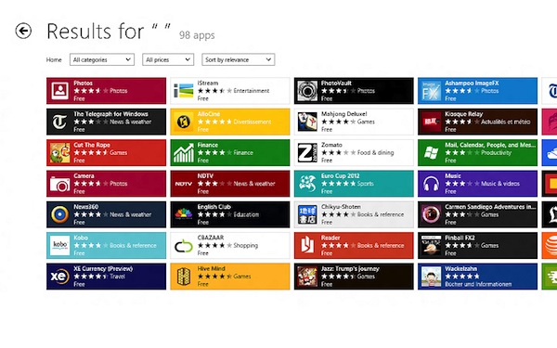This screenshot has width=557, height=348.
Task: Select the AlloCiné app icon
Action: (184, 122)
